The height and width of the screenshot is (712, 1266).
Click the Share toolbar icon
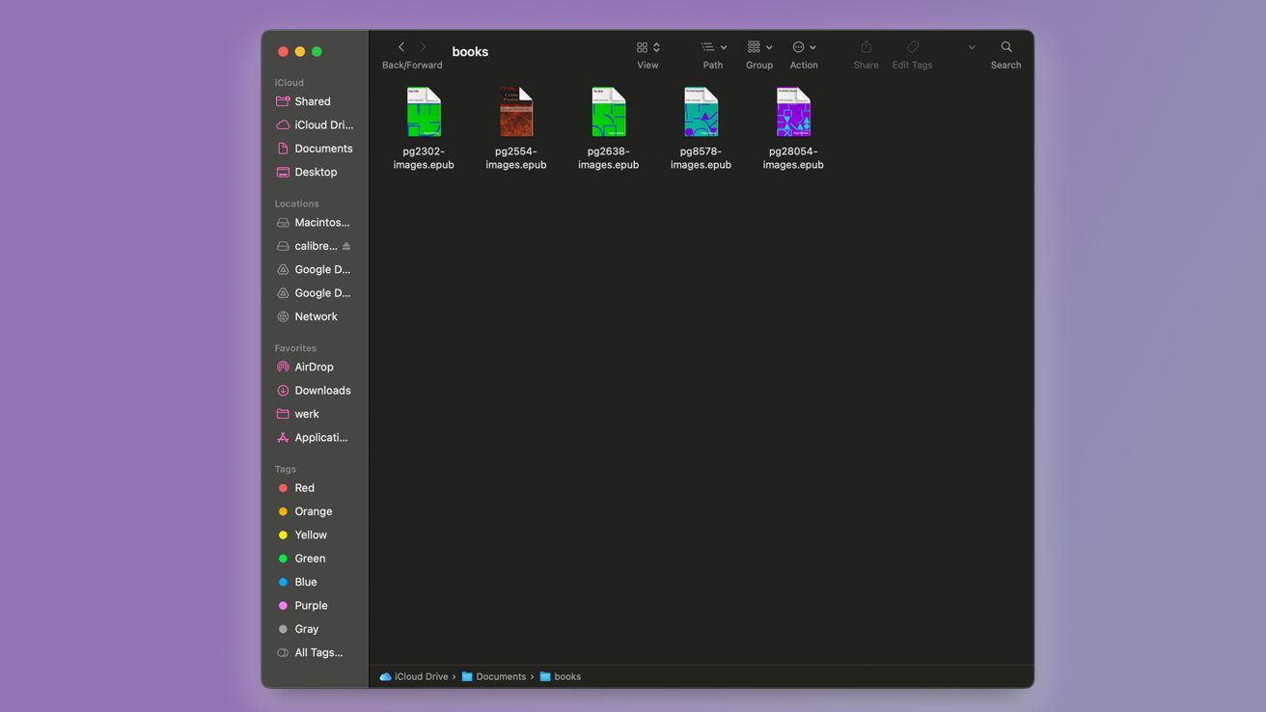pyautogui.click(x=866, y=47)
